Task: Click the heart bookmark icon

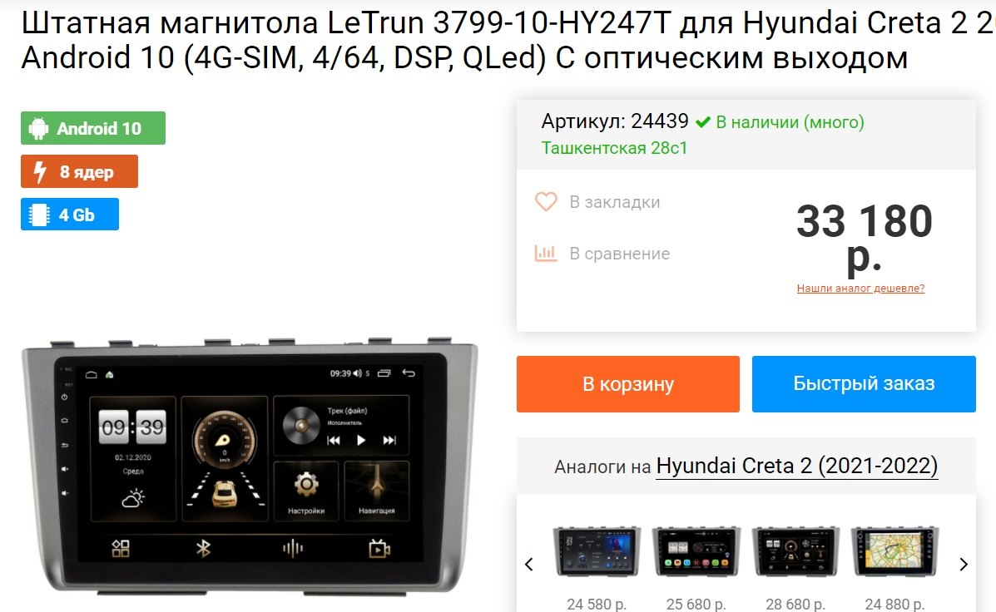Action: point(546,202)
